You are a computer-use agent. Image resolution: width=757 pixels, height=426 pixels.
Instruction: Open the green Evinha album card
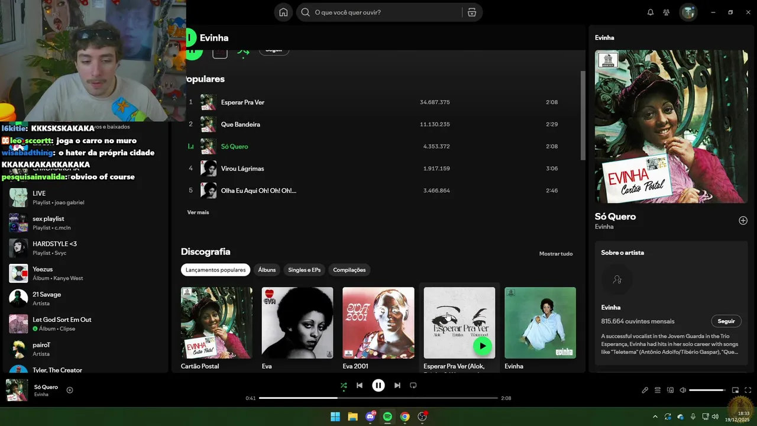pyautogui.click(x=540, y=328)
